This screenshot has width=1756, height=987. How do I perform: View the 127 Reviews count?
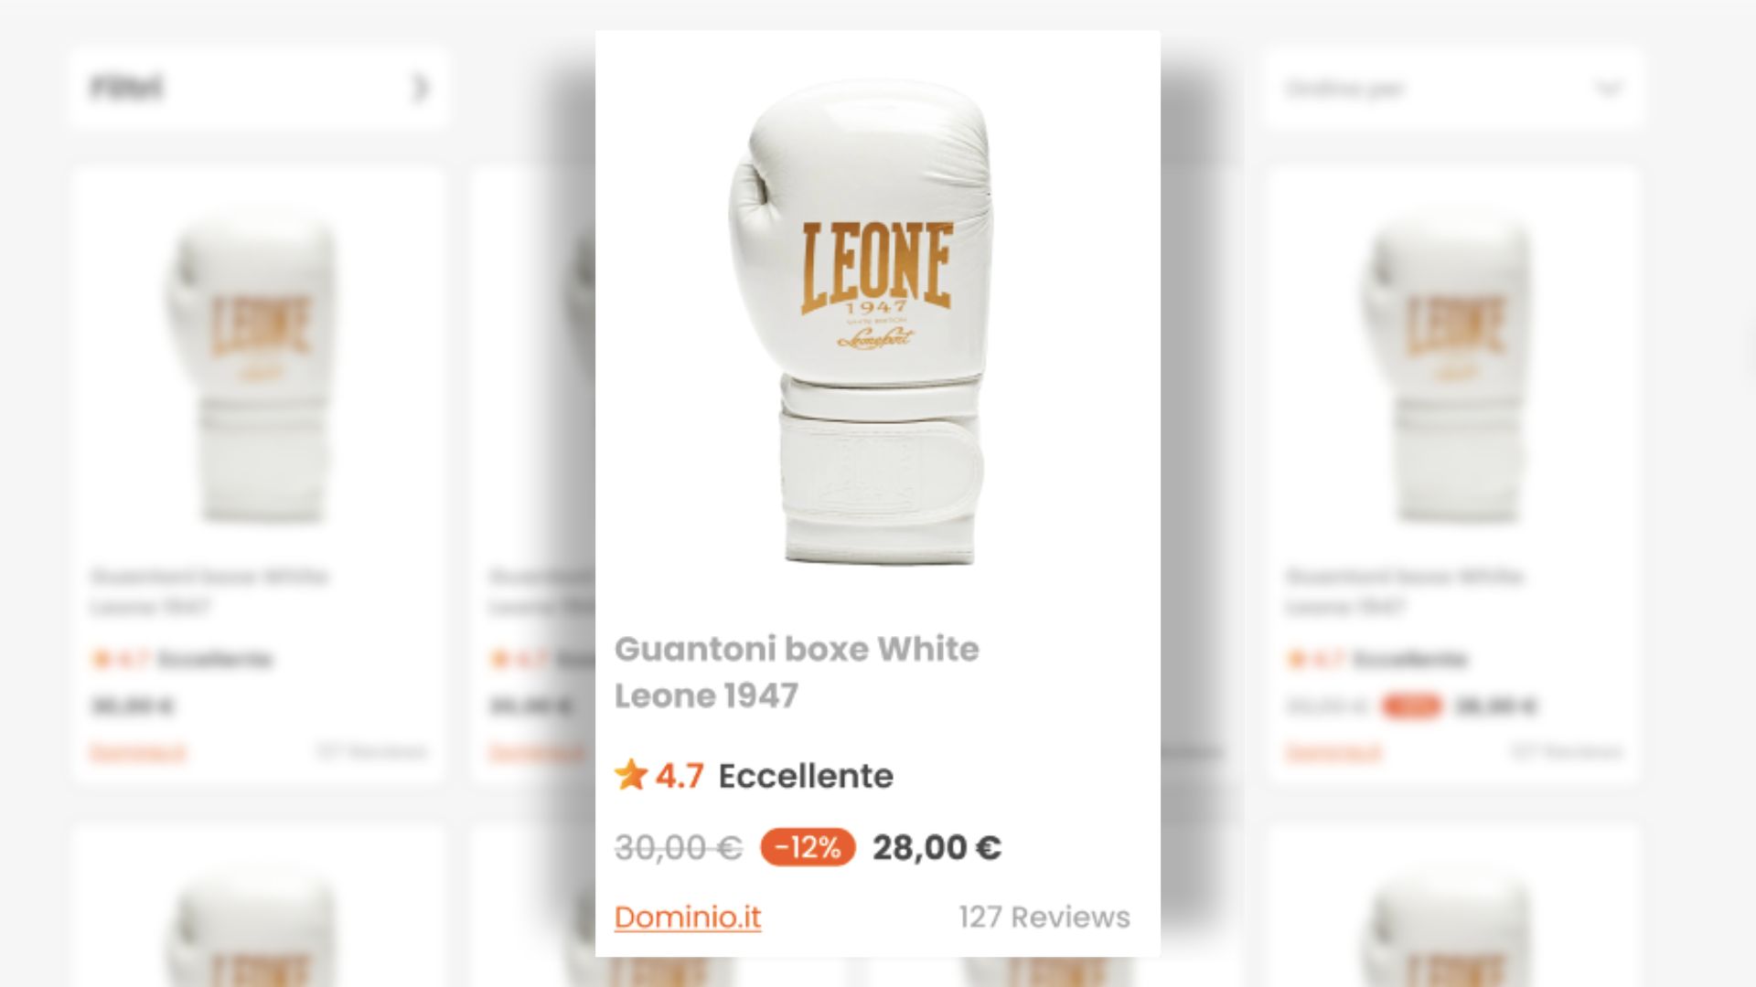1044,917
